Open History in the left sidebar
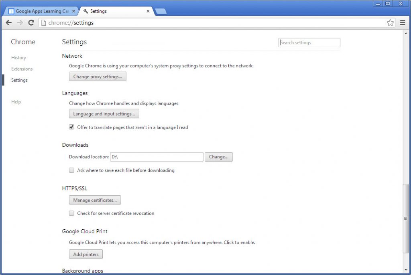This screenshot has width=411, height=275. pyautogui.click(x=18, y=58)
